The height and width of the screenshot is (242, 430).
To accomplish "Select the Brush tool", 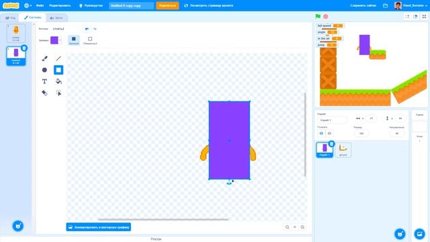I will click(x=44, y=58).
